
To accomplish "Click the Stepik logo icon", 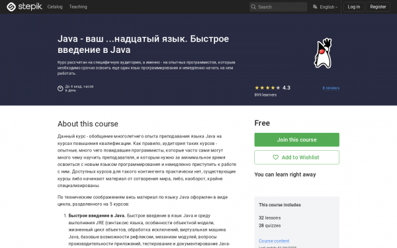I will pos(11,7).
